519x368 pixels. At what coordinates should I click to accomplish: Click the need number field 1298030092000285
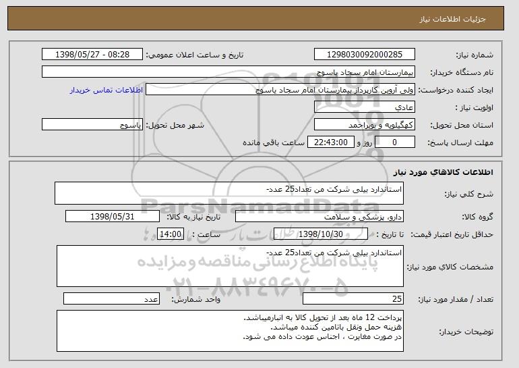coord(365,55)
